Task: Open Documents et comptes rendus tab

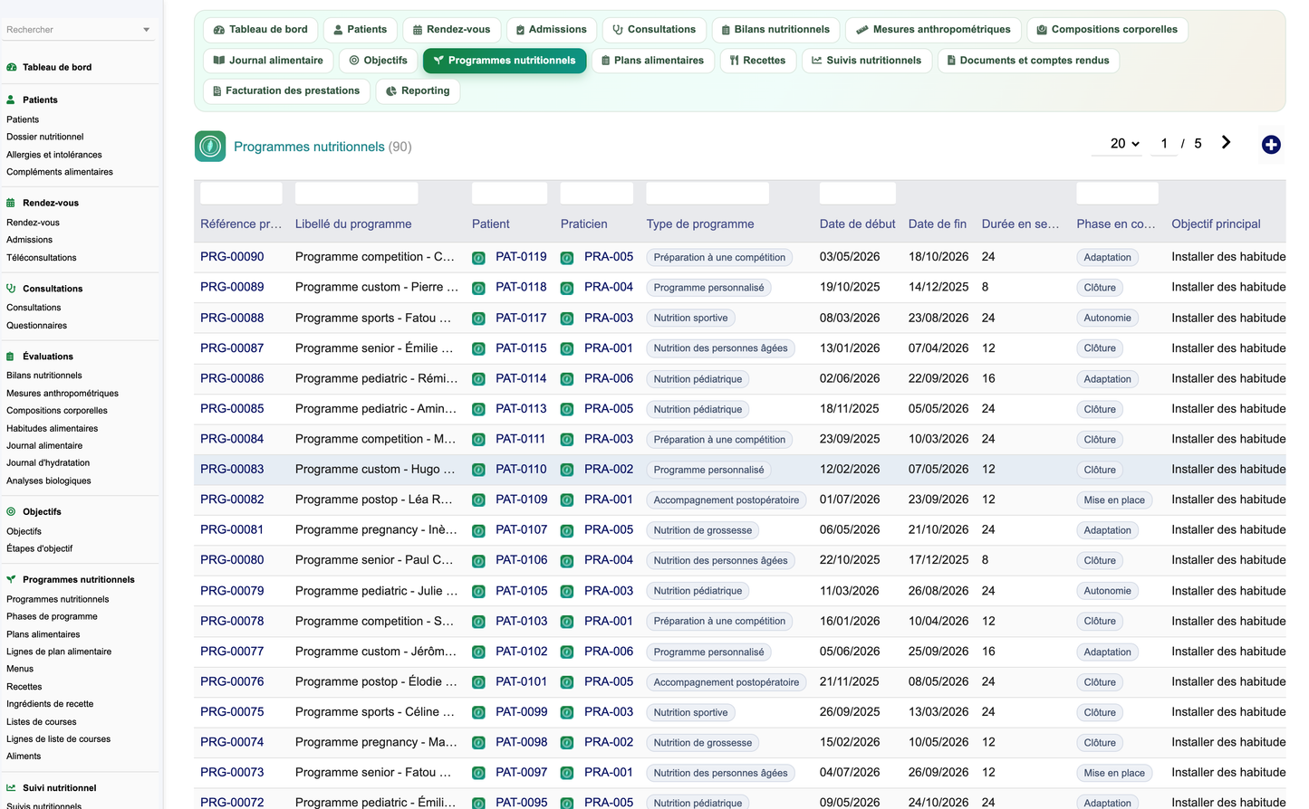Action: [1028, 61]
